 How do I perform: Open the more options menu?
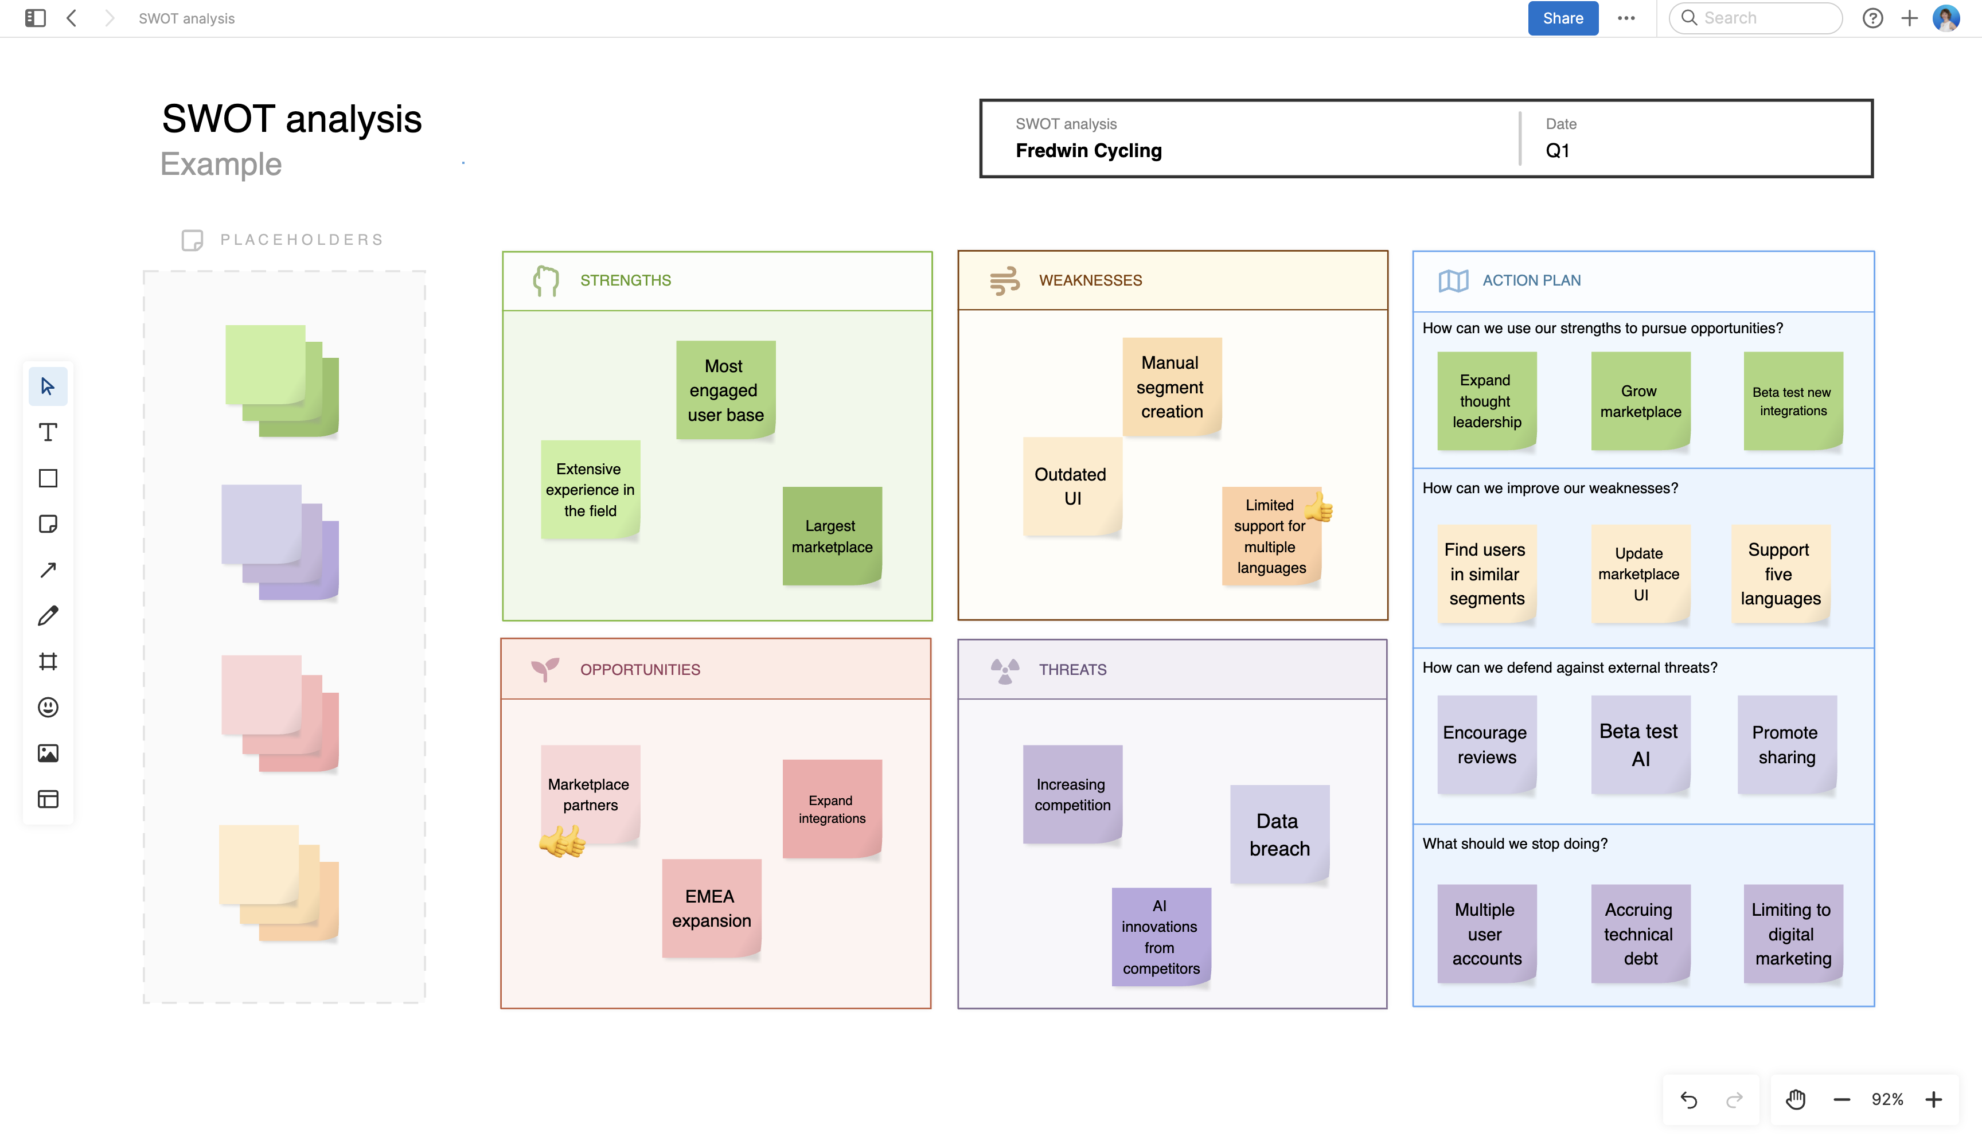[1626, 17]
